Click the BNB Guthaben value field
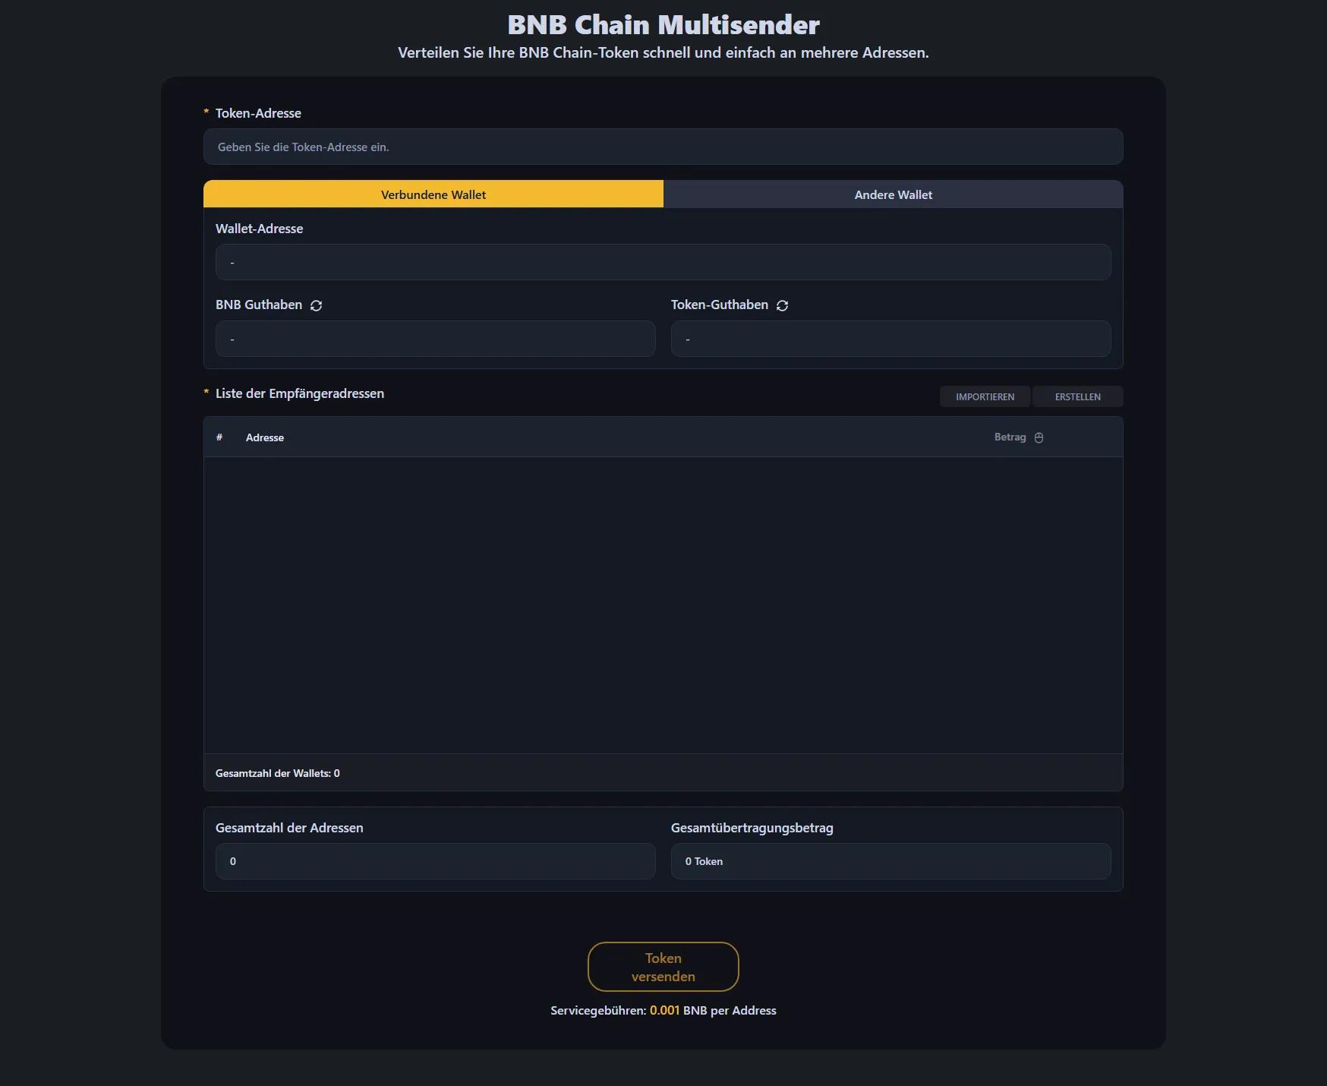The image size is (1327, 1086). point(435,339)
